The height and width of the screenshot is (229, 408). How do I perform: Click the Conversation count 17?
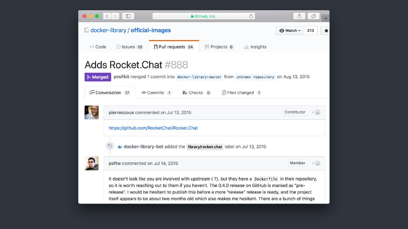click(127, 93)
